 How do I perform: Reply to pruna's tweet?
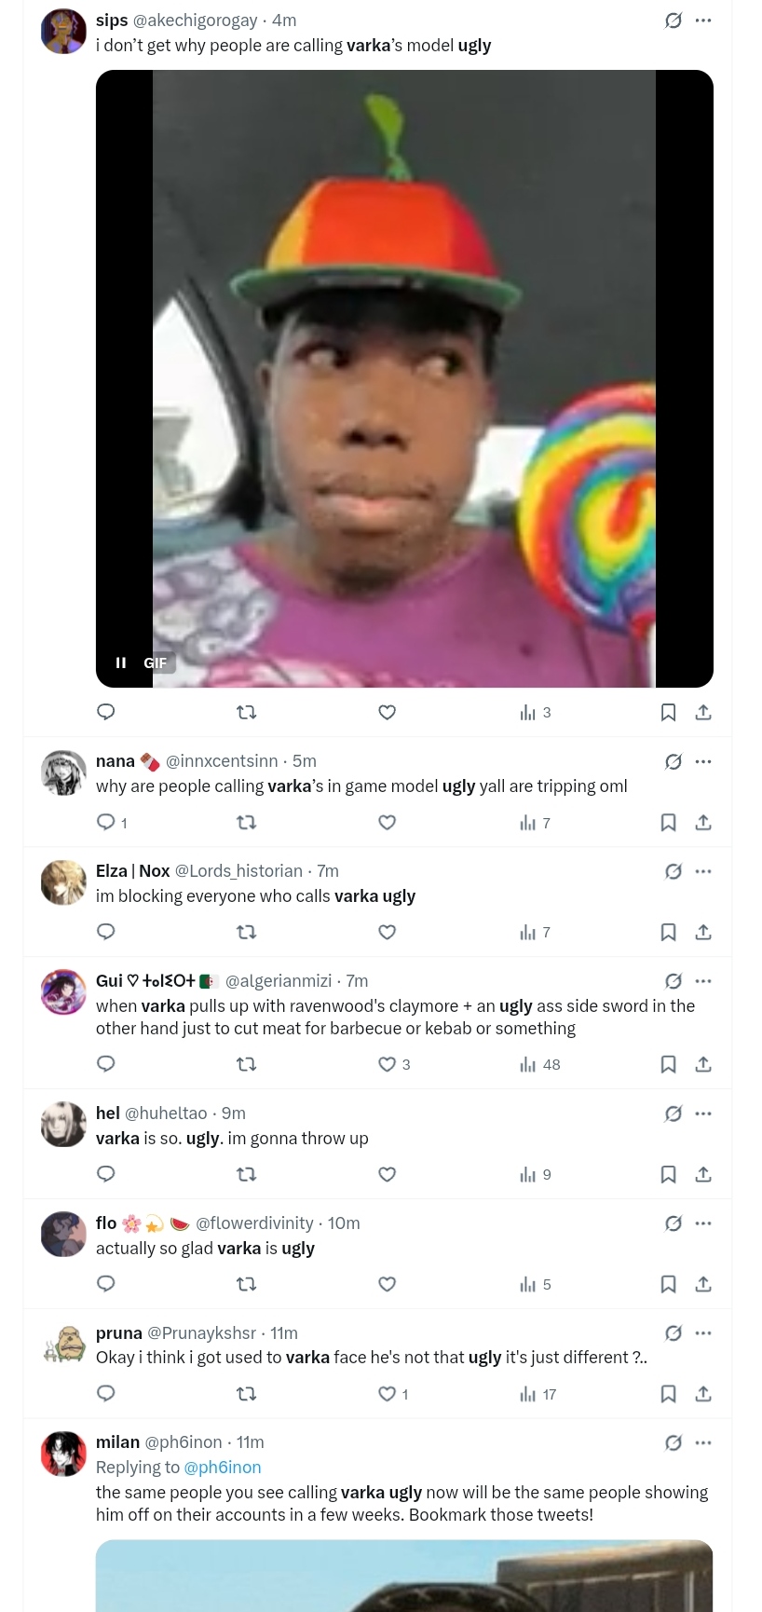(106, 1394)
